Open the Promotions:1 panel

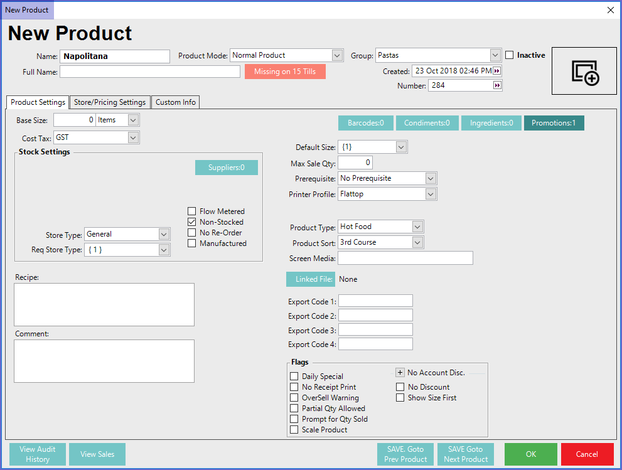pos(553,123)
